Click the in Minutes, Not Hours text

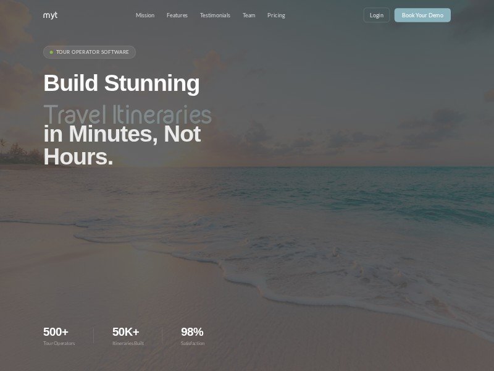(122, 145)
